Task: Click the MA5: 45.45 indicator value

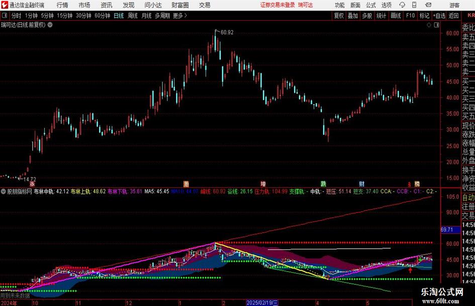Action: pos(157,191)
